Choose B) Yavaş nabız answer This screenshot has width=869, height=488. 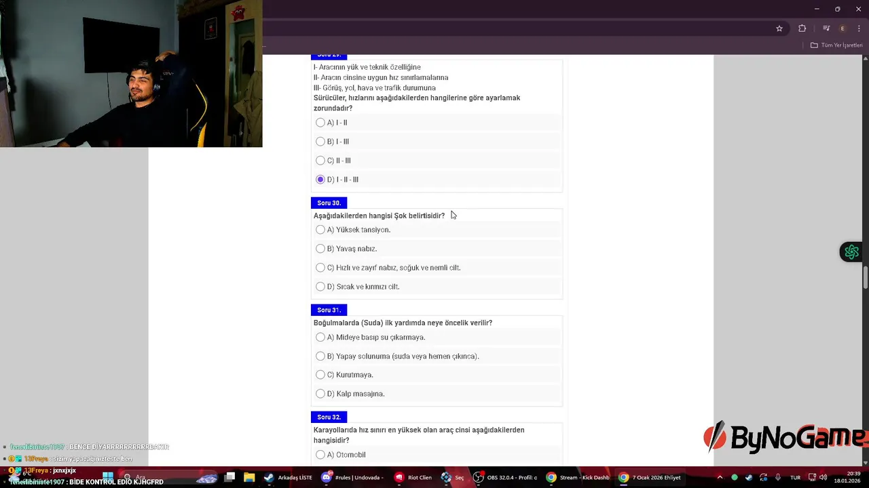(x=320, y=249)
